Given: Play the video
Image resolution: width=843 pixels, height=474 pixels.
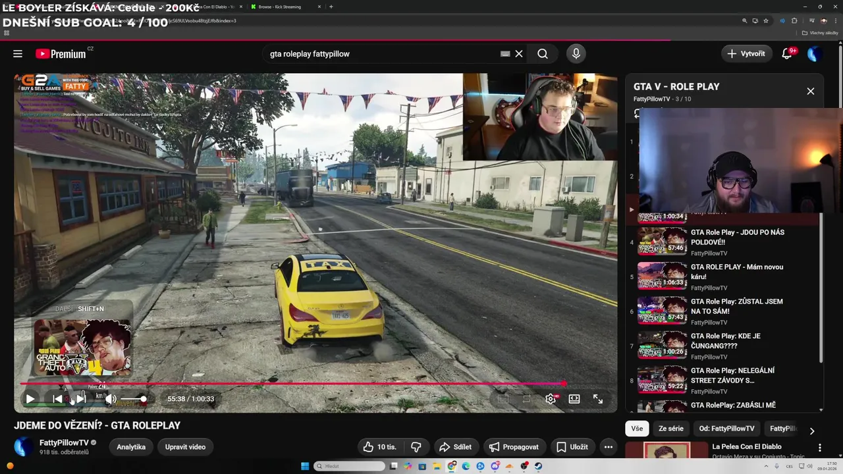Looking at the screenshot, I should click(x=30, y=399).
